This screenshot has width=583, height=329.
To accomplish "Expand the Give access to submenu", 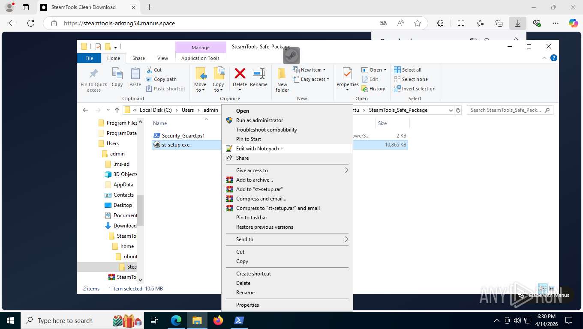I will tap(287, 170).
